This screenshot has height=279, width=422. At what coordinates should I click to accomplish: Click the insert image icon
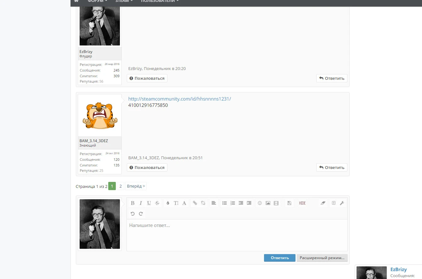click(268, 203)
